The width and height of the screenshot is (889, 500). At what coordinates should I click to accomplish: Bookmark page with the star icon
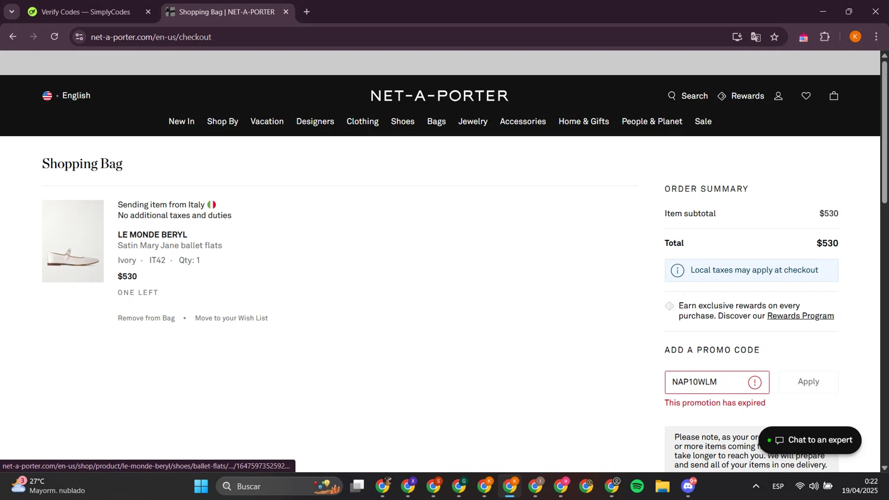pyautogui.click(x=775, y=37)
